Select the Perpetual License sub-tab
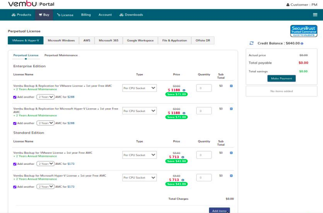 26,55
